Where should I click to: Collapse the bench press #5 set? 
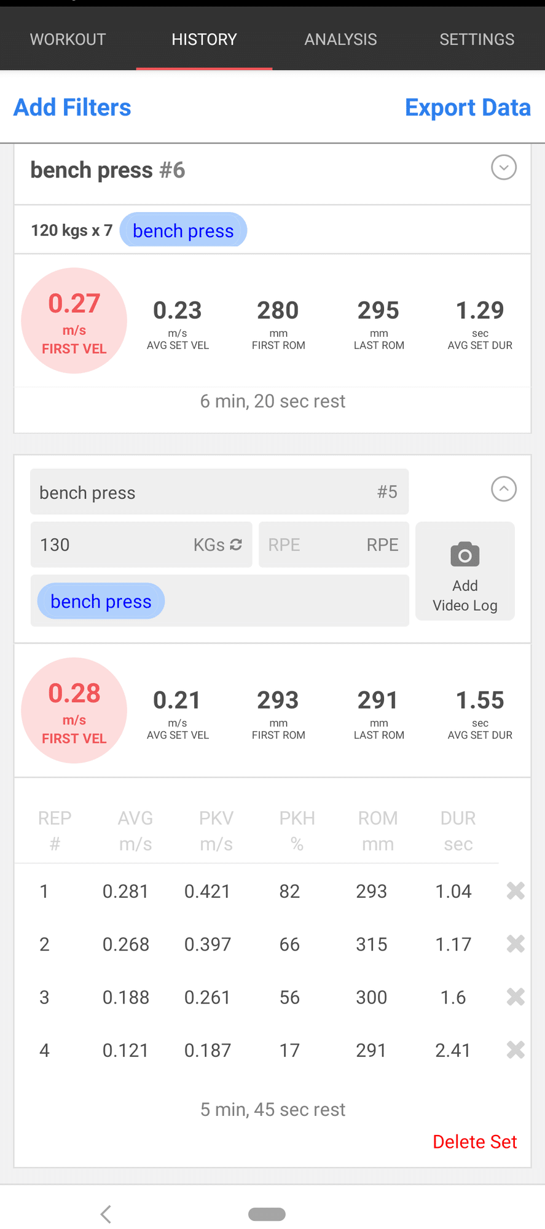click(x=504, y=489)
